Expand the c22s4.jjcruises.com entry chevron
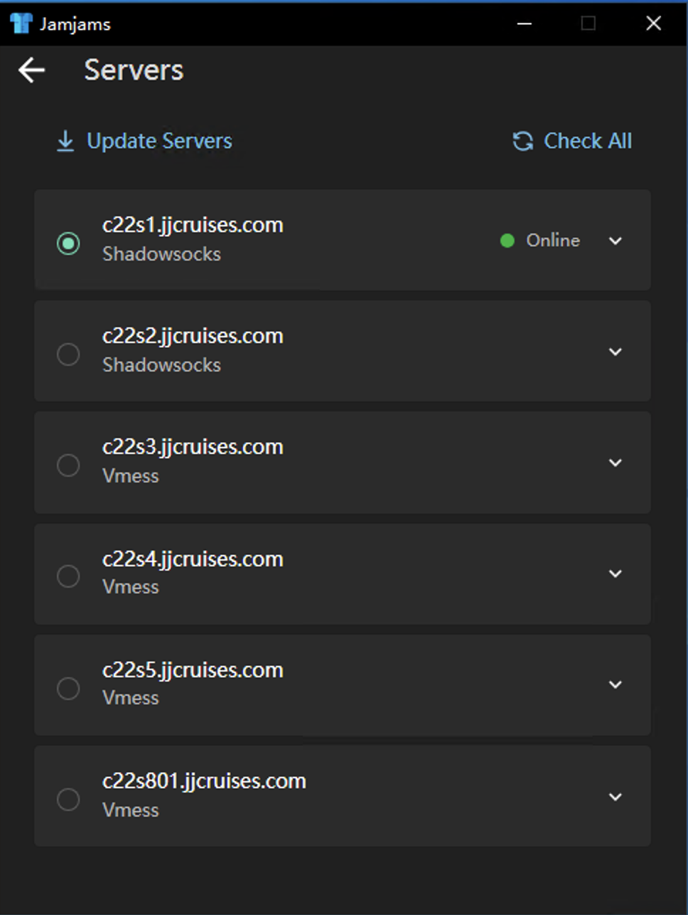The height and width of the screenshot is (915, 688). click(616, 573)
